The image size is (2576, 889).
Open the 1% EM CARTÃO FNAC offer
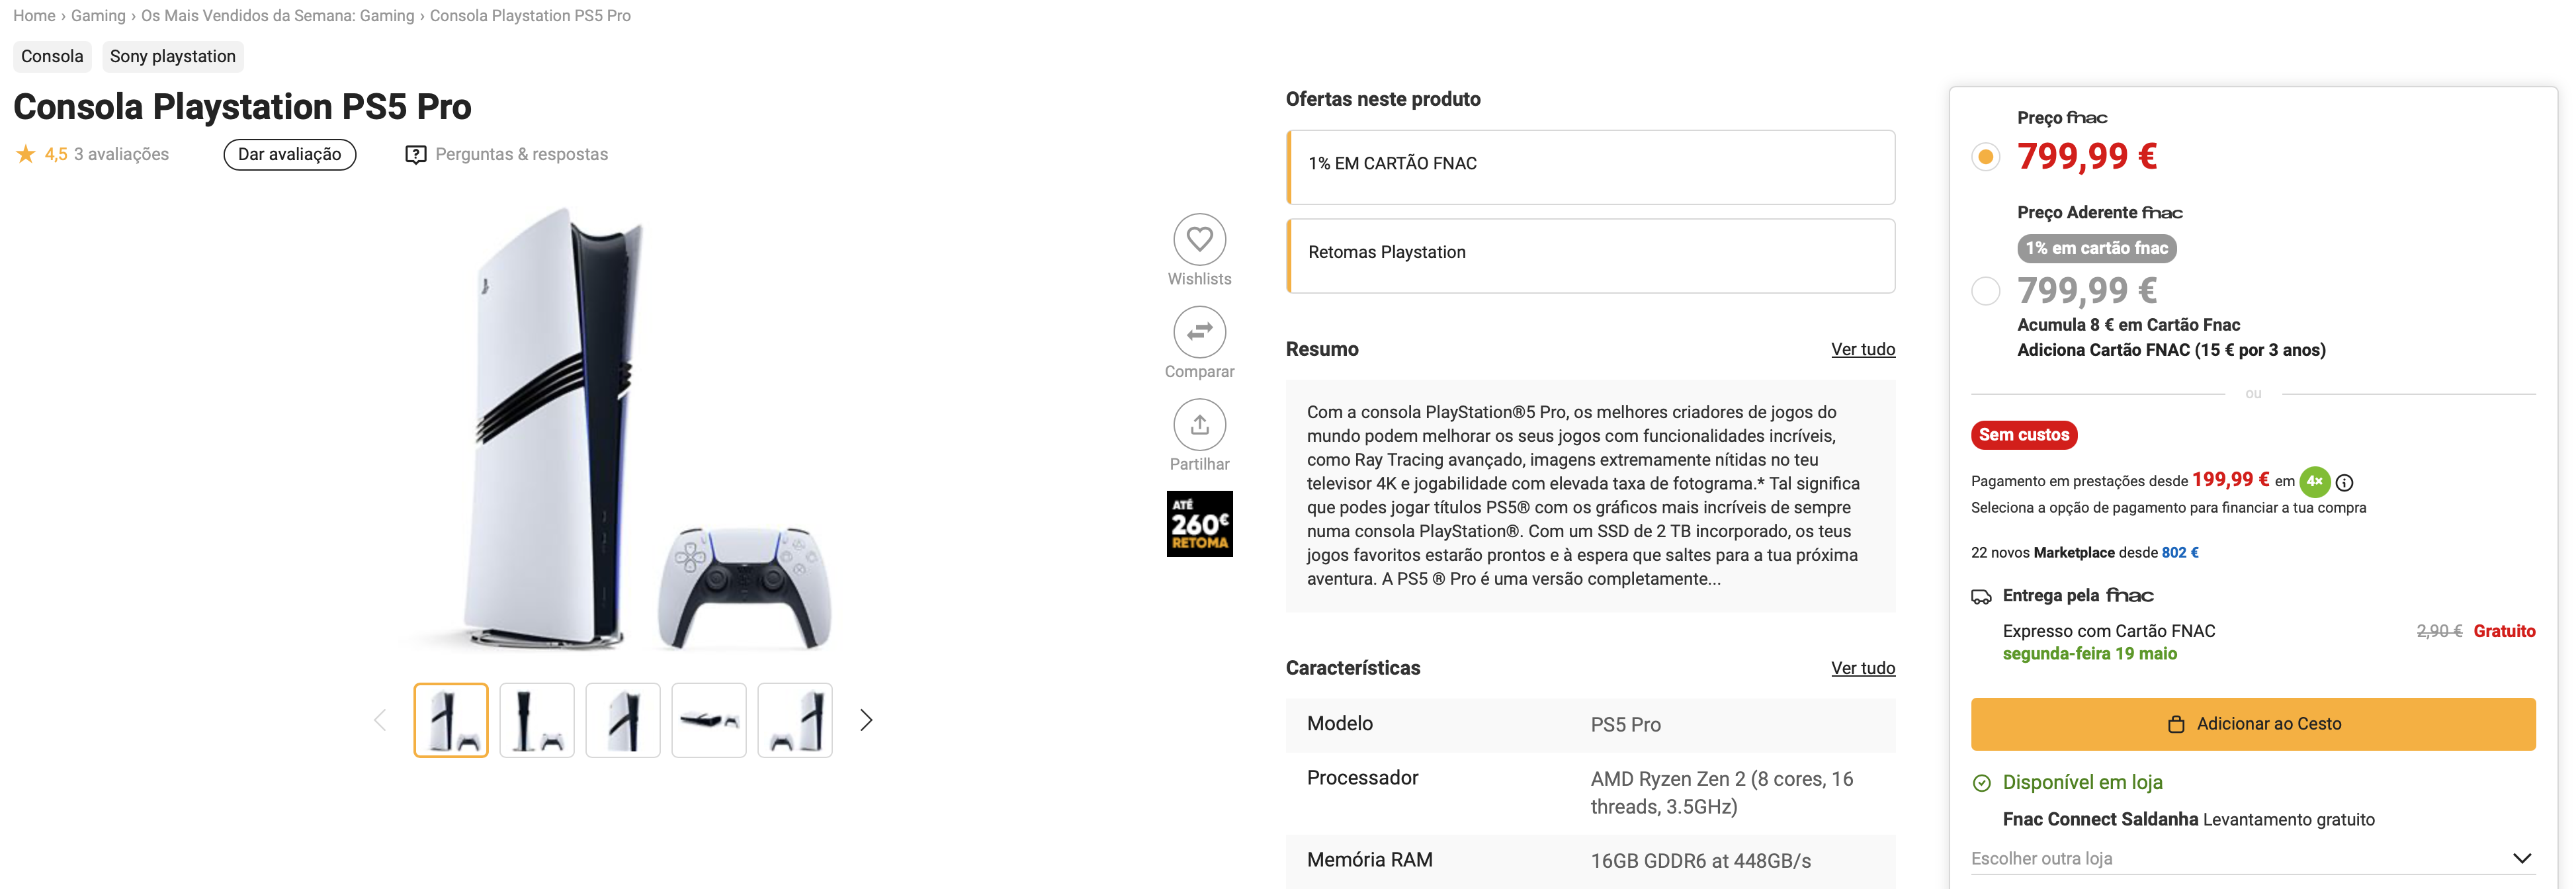point(1590,167)
